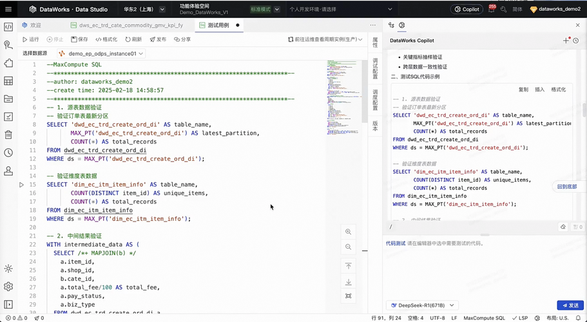Click the 发送 send button
This screenshot has height=322, width=587.
[x=570, y=305]
